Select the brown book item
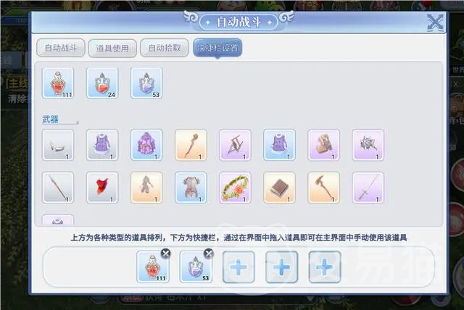Viewport: 464px width, 310px height. pyautogui.click(x=279, y=188)
